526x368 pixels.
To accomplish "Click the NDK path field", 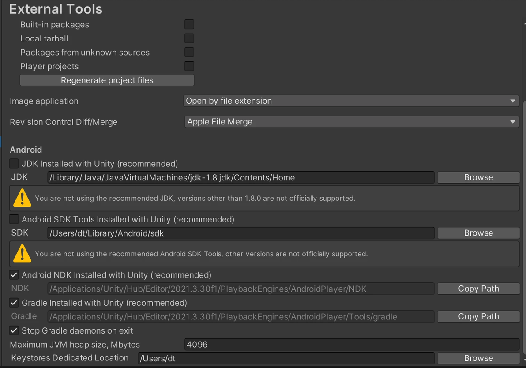I will [241, 289].
